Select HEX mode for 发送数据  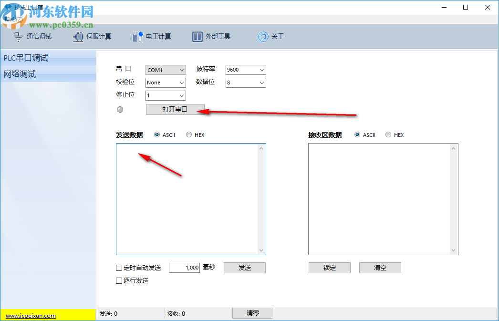coord(188,135)
